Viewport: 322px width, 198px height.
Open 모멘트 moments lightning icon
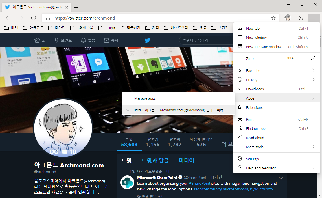coord(63,40)
